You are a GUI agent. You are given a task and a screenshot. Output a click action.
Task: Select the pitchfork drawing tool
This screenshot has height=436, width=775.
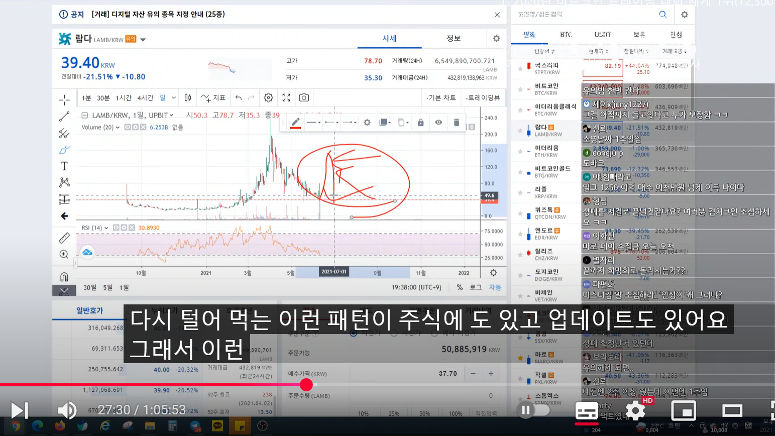pos(64,133)
